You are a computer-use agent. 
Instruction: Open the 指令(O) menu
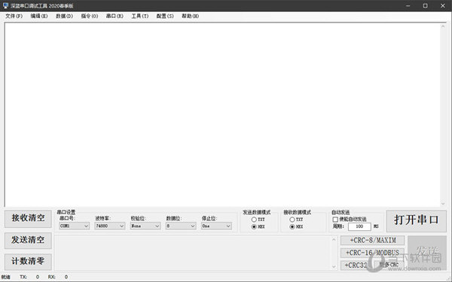click(x=90, y=16)
